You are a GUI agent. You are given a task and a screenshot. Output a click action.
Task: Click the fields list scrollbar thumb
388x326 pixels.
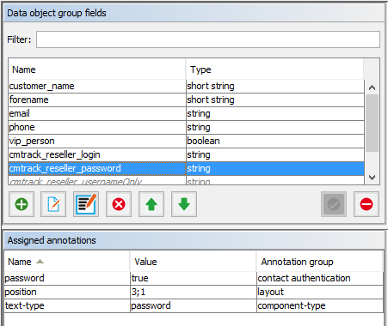click(373, 123)
